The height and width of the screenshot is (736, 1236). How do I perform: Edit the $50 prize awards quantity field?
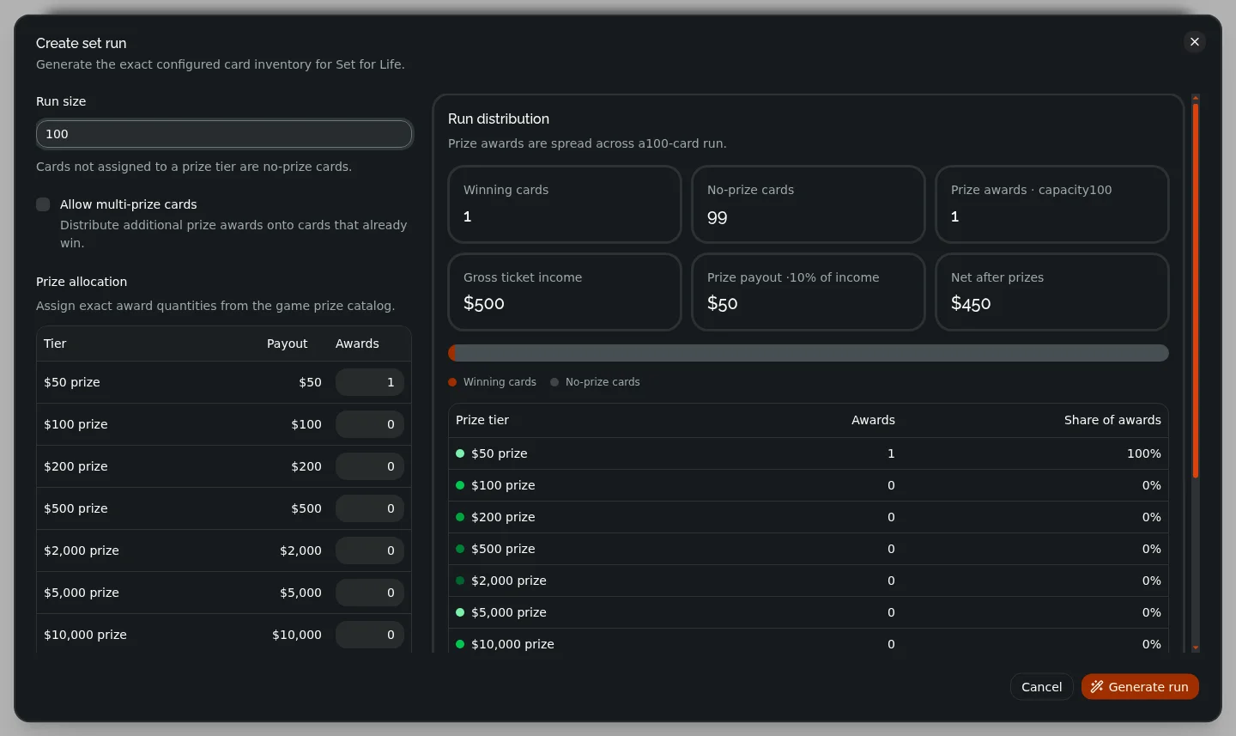tap(370, 382)
